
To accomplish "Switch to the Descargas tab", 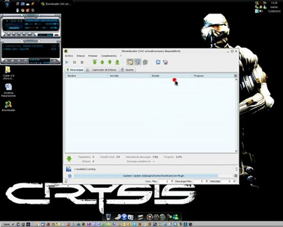I will (75, 70).
